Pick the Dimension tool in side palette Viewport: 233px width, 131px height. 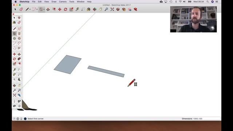[x=19, y=70]
